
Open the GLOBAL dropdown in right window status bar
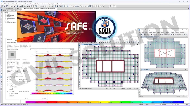179,96
